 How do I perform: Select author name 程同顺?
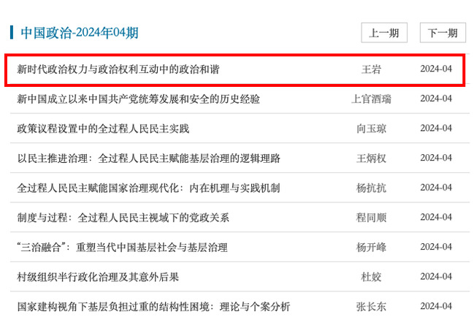[371, 217]
